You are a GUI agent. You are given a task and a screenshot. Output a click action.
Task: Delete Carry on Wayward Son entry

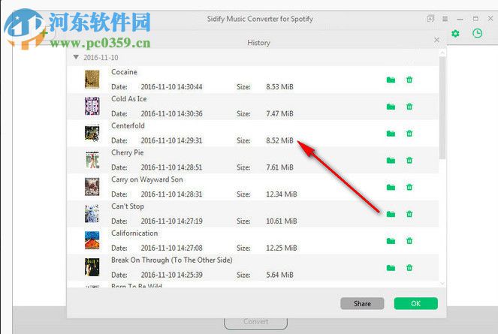409,187
